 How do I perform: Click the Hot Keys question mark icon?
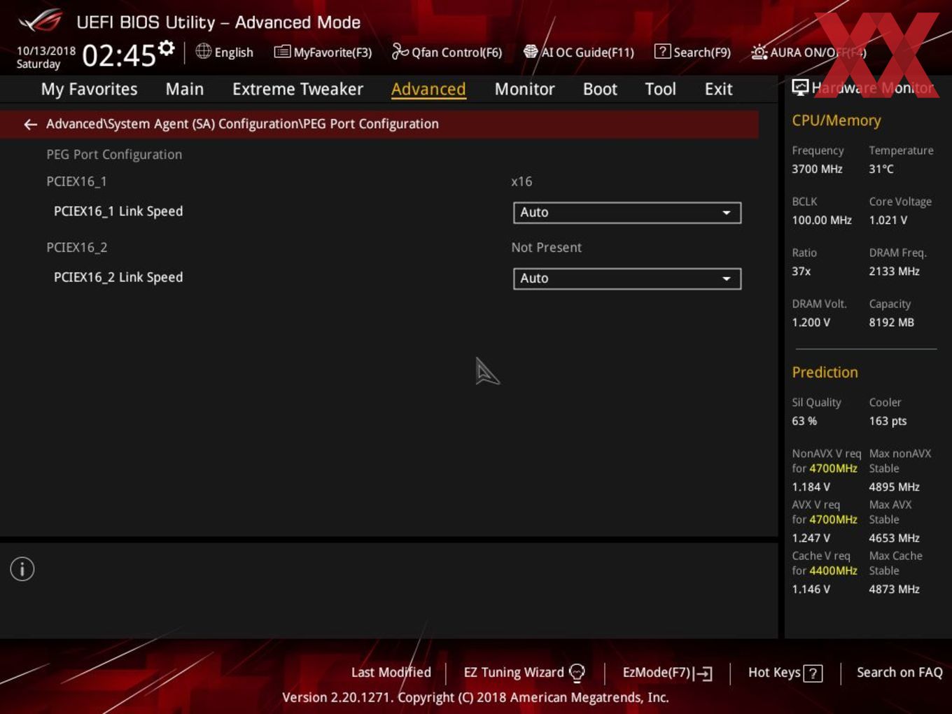813,673
